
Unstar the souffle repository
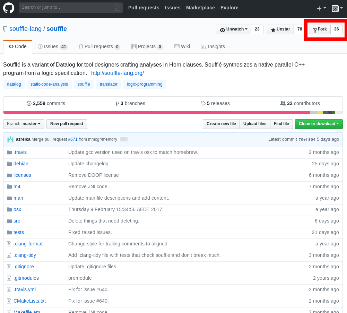coord(280,29)
